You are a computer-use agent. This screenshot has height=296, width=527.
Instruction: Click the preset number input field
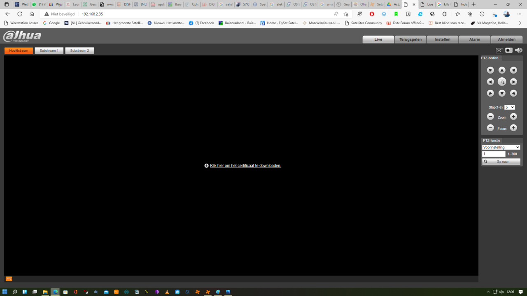coord(494,154)
